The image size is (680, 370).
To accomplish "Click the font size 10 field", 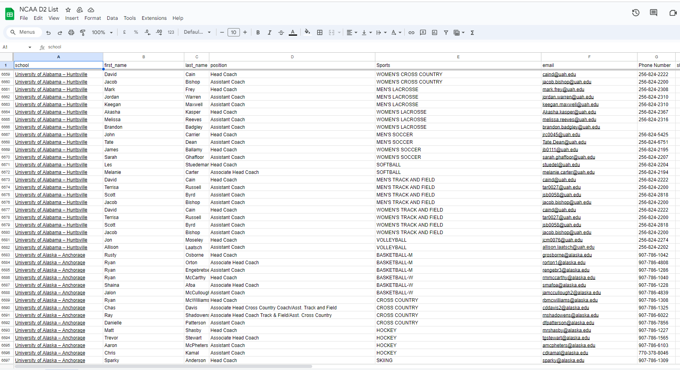I will [234, 32].
